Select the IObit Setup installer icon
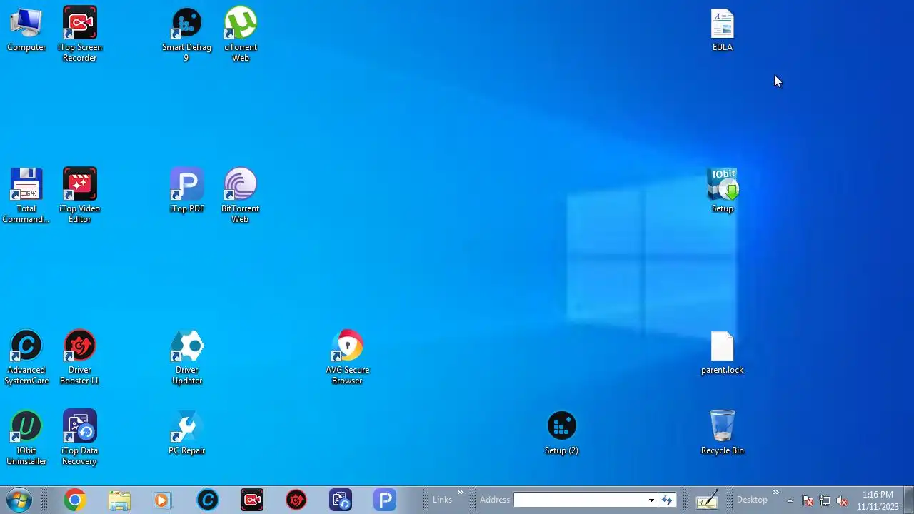 (x=722, y=191)
